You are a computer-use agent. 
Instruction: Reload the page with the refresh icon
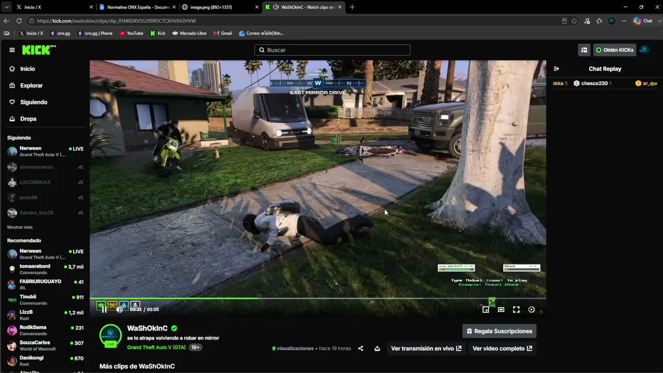pos(19,21)
